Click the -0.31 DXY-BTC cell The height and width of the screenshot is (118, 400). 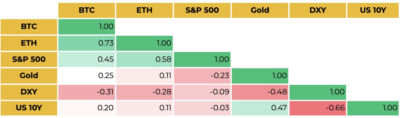click(87, 92)
